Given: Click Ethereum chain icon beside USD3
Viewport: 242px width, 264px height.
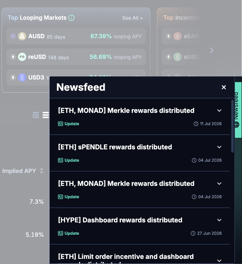Looking at the screenshot, I should click(13, 77).
